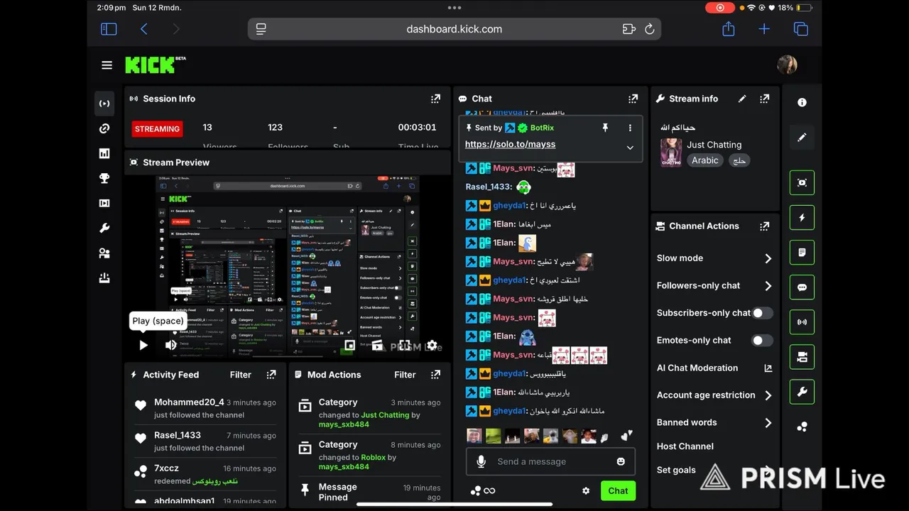909x511 pixels.
Task: Click the green capture frame icon in right toolbar
Action: (x=802, y=183)
